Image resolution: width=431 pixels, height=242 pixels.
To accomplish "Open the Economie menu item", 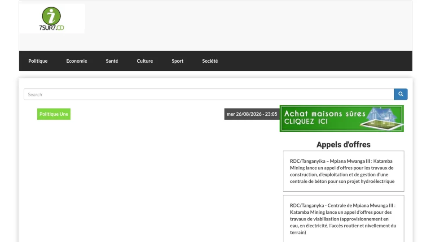I will 77,61.
